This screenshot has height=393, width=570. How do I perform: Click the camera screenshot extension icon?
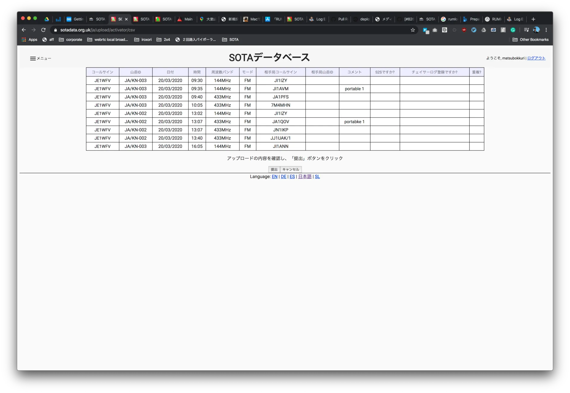click(x=435, y=30)
